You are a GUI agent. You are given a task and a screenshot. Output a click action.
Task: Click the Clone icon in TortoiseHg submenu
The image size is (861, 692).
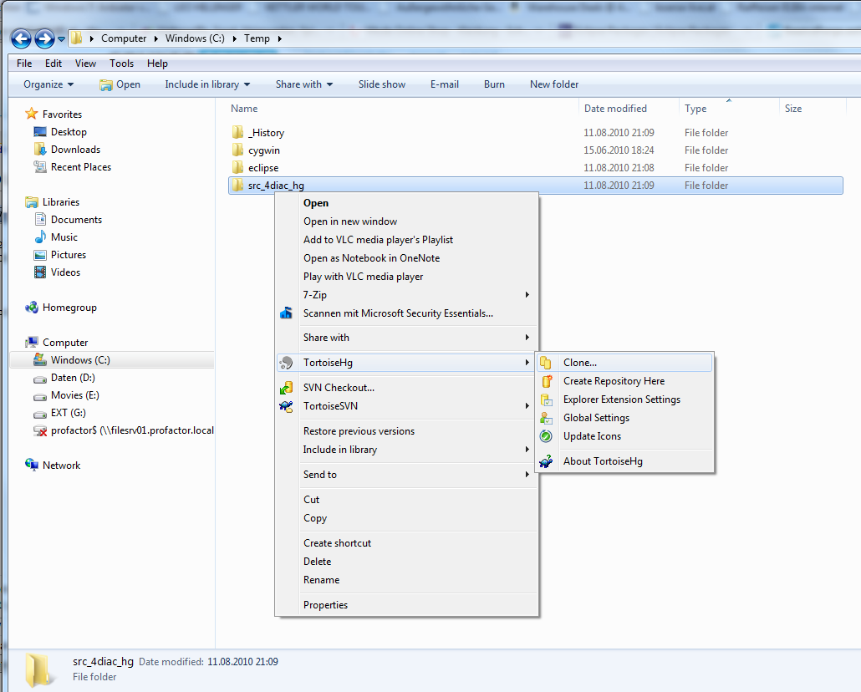point(544,363)
